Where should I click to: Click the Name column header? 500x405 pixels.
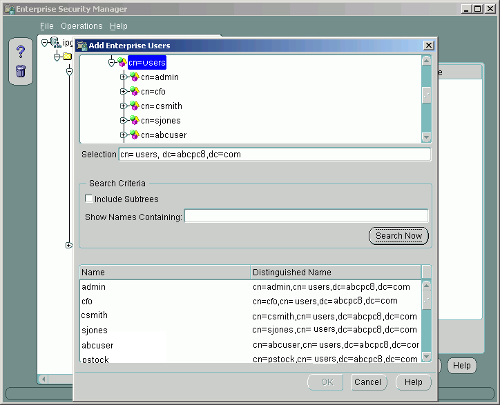pyautogui.click(x=165, y=272)
